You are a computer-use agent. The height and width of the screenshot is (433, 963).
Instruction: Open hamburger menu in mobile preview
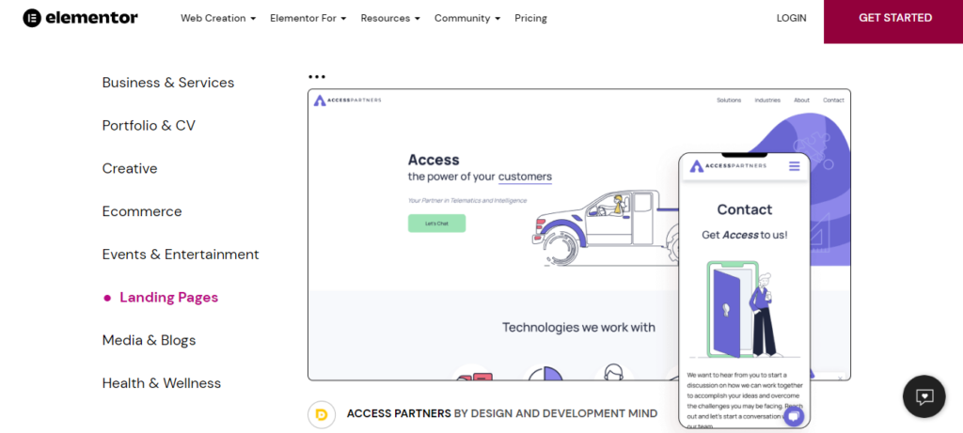tap(795, 166)
